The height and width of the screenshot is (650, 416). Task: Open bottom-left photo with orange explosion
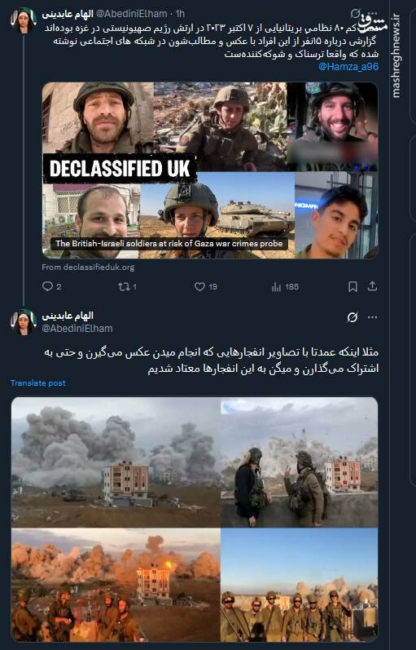pos(116,586)
